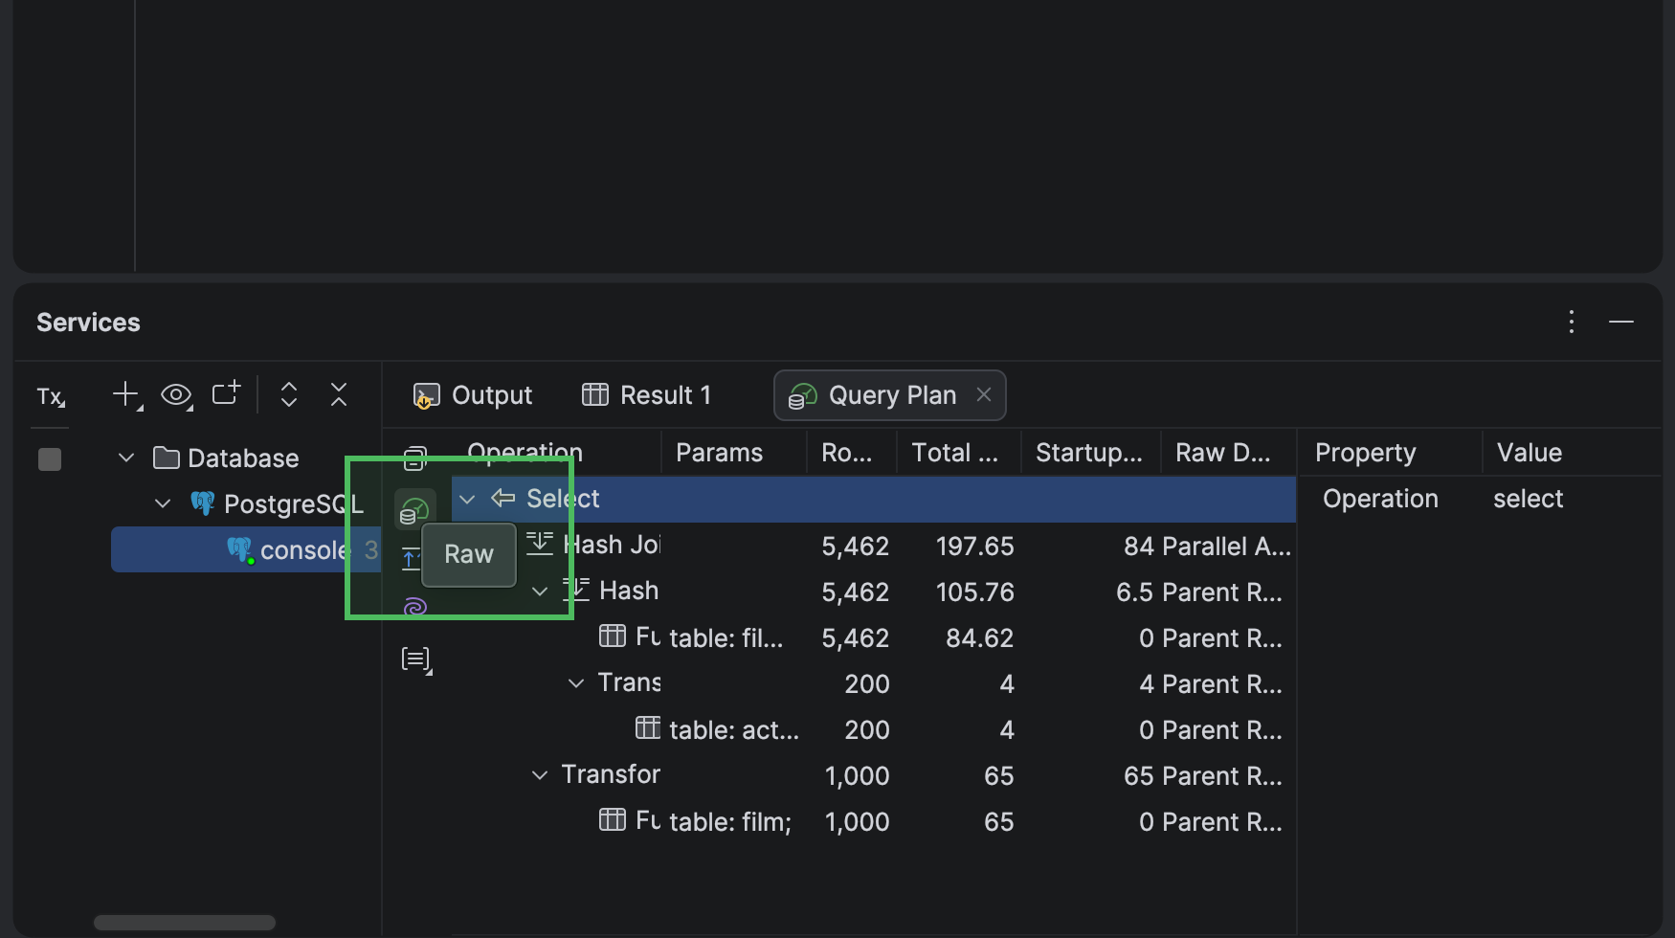
Task: Open the eye-shaped View Options icon
Action: 177,394
